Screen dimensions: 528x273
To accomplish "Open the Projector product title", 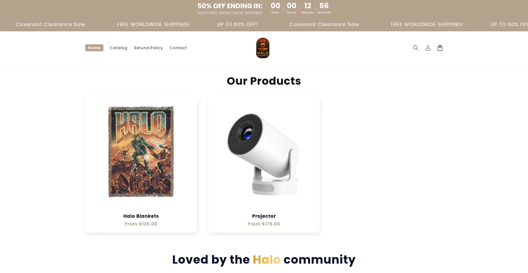I will click(x=264, y=216).
